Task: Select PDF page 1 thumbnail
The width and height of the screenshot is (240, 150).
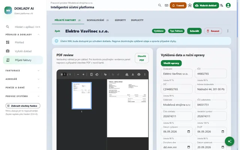Action: pos(82,96)
